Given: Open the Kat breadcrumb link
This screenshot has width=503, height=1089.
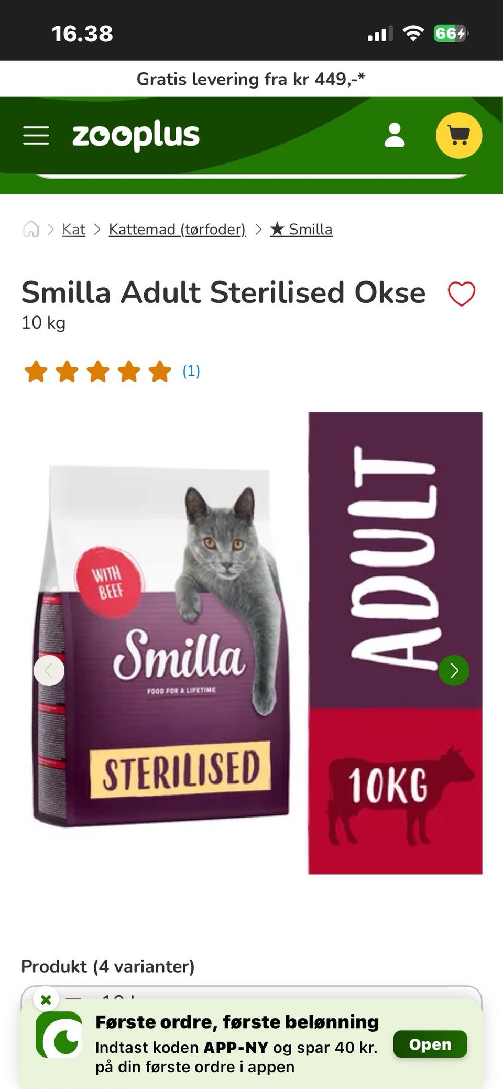Looking at the screenshot, I should click(x=74, y=229).
